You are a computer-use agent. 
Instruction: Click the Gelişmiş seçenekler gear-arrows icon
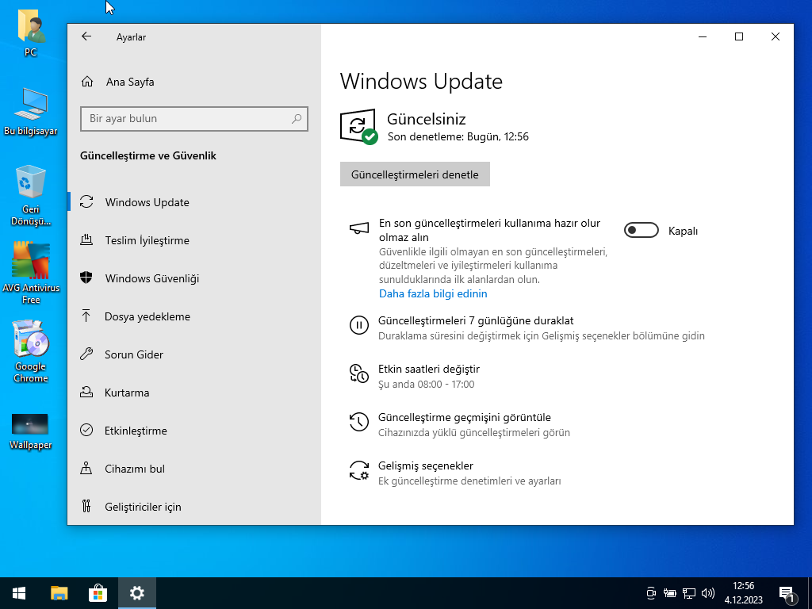click(x=359, y=470)
